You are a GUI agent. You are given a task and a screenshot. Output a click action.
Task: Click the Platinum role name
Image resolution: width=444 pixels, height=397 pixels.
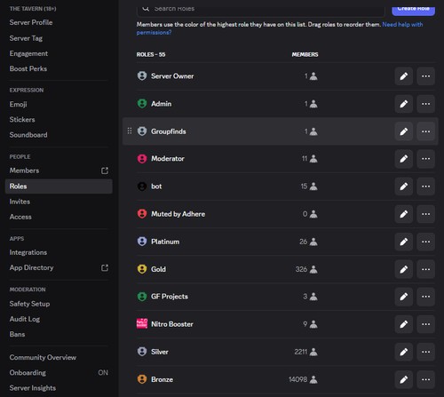tap(165, 242)
